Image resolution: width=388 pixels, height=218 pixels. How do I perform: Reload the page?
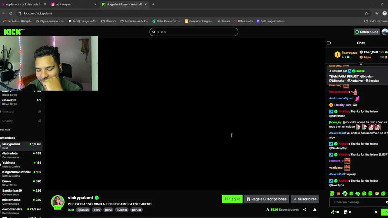coord(11,13)
